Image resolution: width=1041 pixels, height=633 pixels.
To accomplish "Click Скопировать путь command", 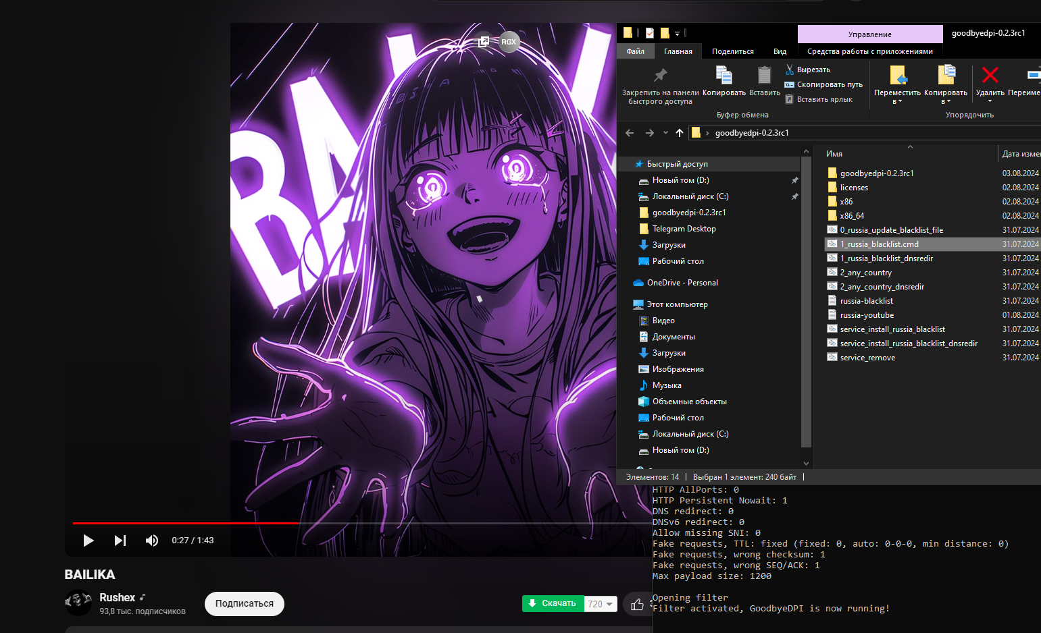I will pos(823,84).
